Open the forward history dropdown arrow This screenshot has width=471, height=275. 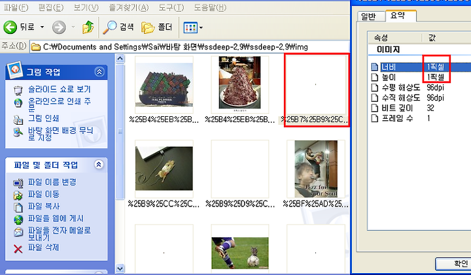pyautogui.click(x=73, y=27)
